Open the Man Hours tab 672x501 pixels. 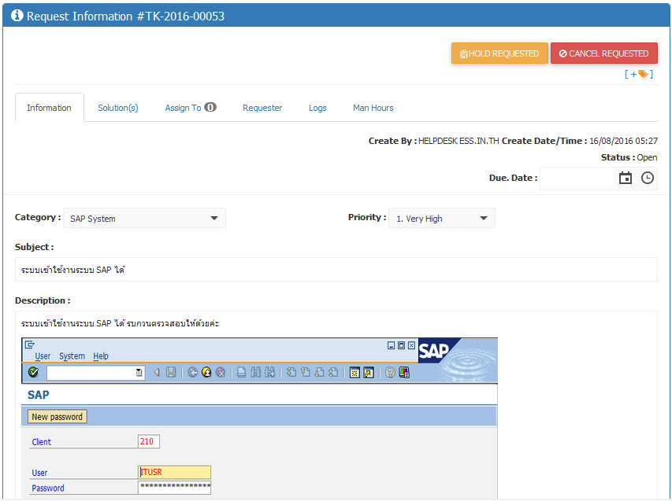(x=373, y=108)
